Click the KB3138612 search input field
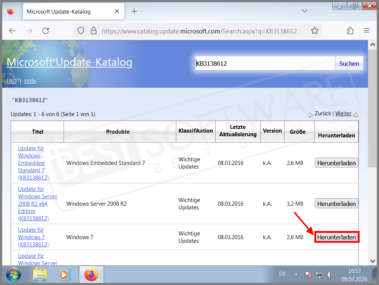 [265, 63]
